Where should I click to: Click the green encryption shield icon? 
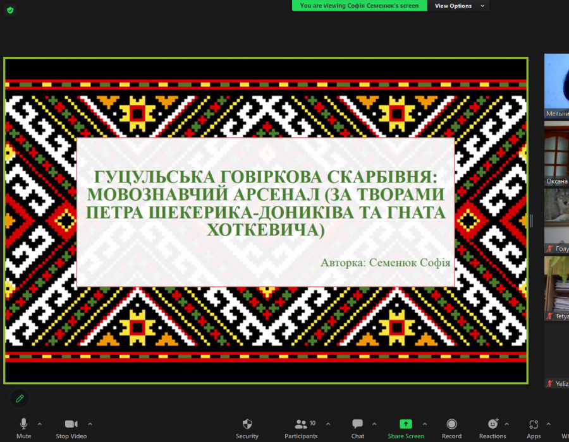pyautogui.click(x=10, y=10)
